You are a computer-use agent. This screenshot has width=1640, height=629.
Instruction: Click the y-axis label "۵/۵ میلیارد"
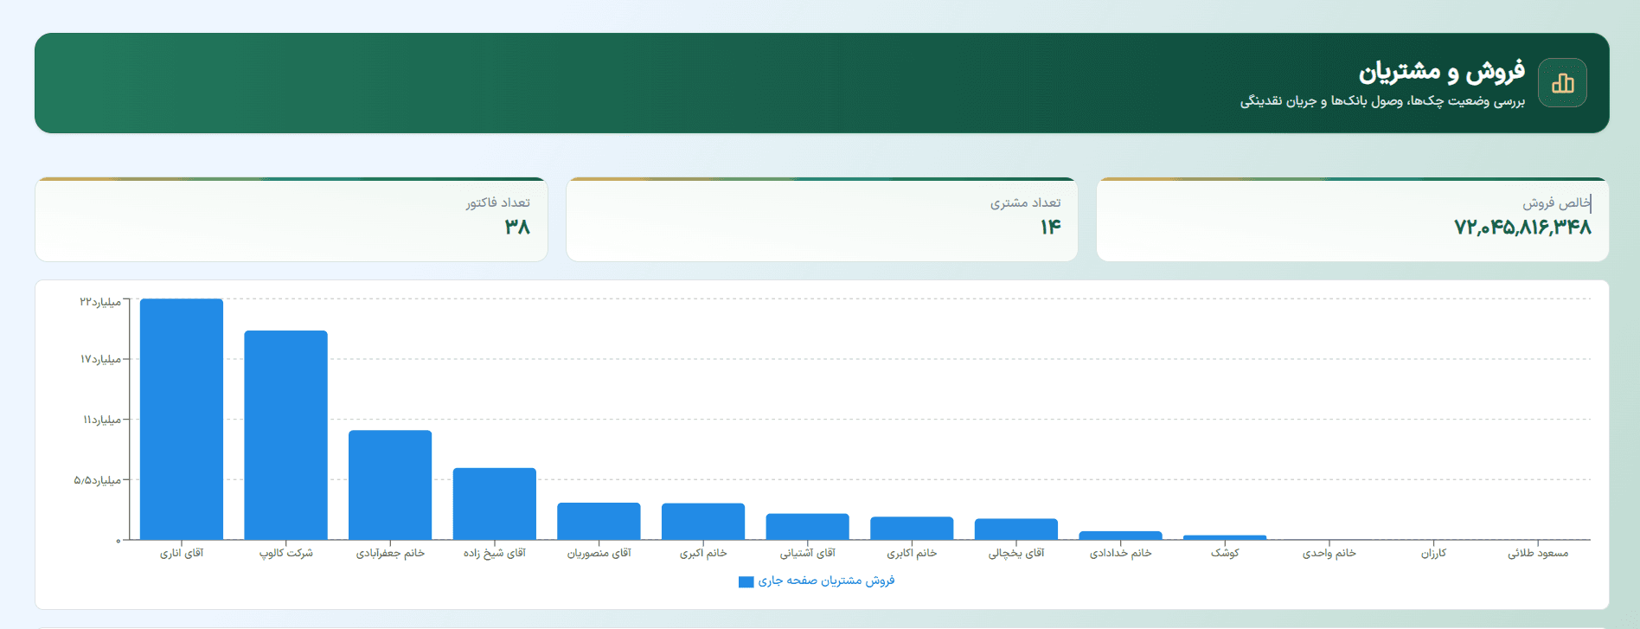click(x=97, y=480)
